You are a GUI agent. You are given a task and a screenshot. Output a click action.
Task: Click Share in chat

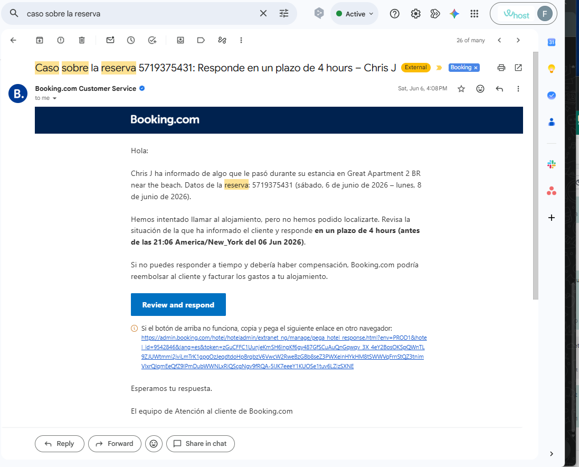pos(200,444)
